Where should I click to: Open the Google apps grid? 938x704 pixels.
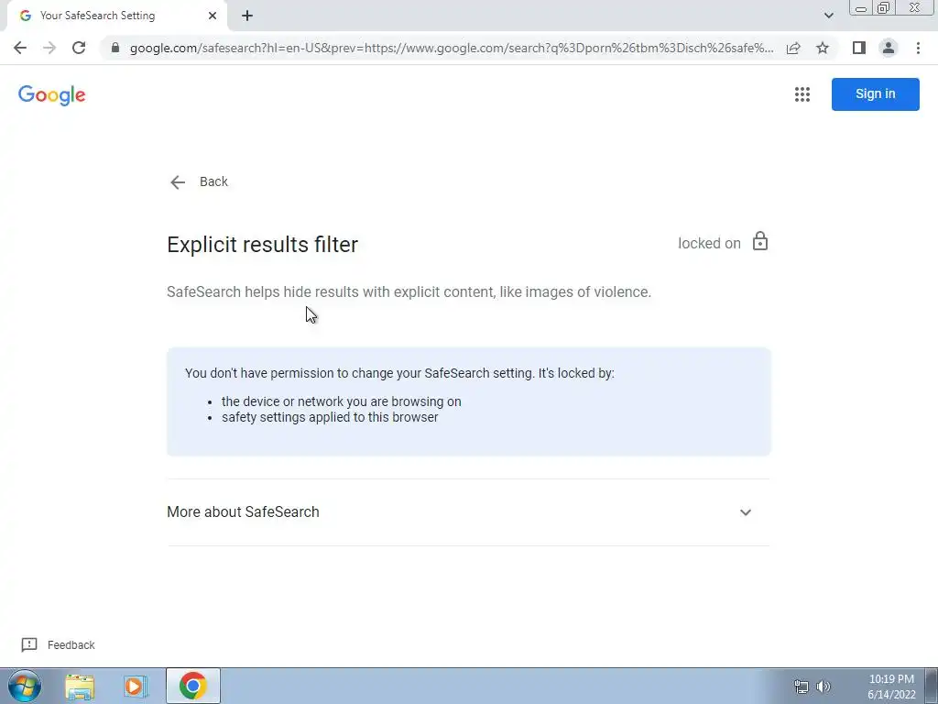coord(802,94)
